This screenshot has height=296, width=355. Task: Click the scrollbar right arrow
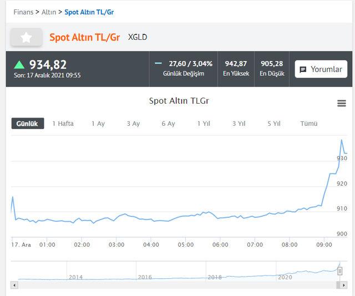(344, 285)
